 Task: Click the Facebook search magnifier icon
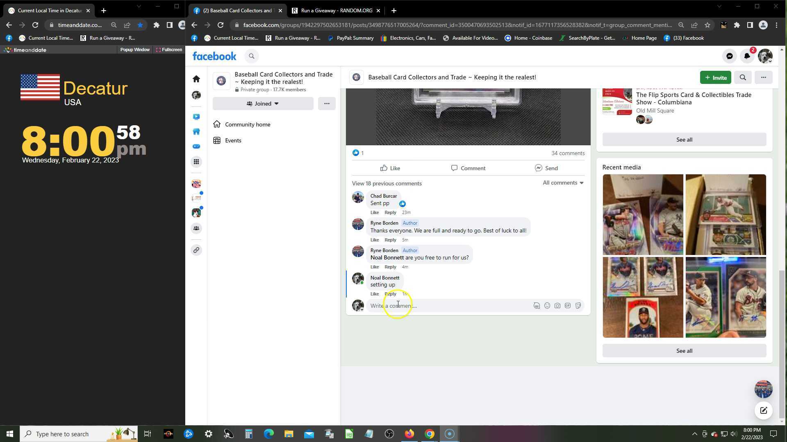252,56
